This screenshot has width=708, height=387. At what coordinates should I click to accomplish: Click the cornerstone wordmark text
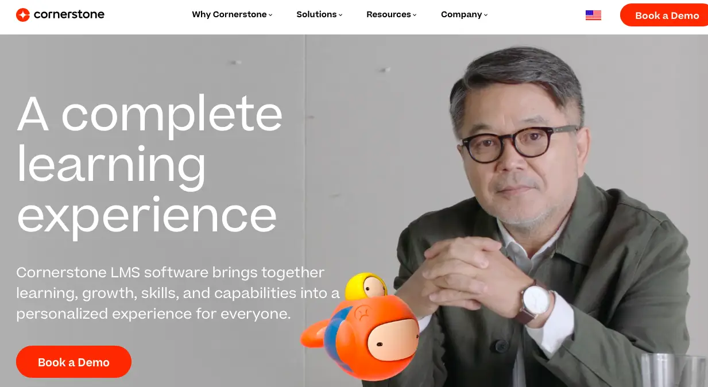pos(69,14)
